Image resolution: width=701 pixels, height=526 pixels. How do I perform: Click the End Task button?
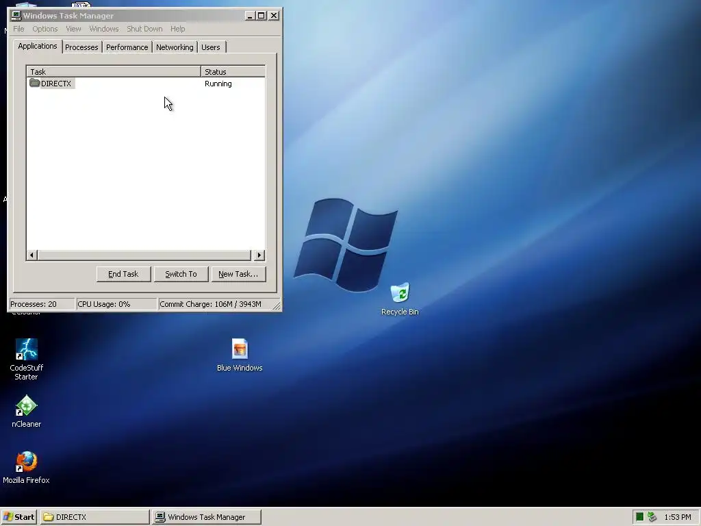(x=123, y=274)
